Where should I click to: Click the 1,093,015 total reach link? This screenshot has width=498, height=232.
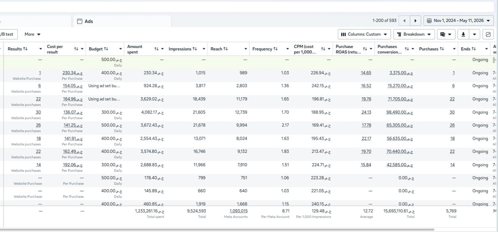pos(238,211)
